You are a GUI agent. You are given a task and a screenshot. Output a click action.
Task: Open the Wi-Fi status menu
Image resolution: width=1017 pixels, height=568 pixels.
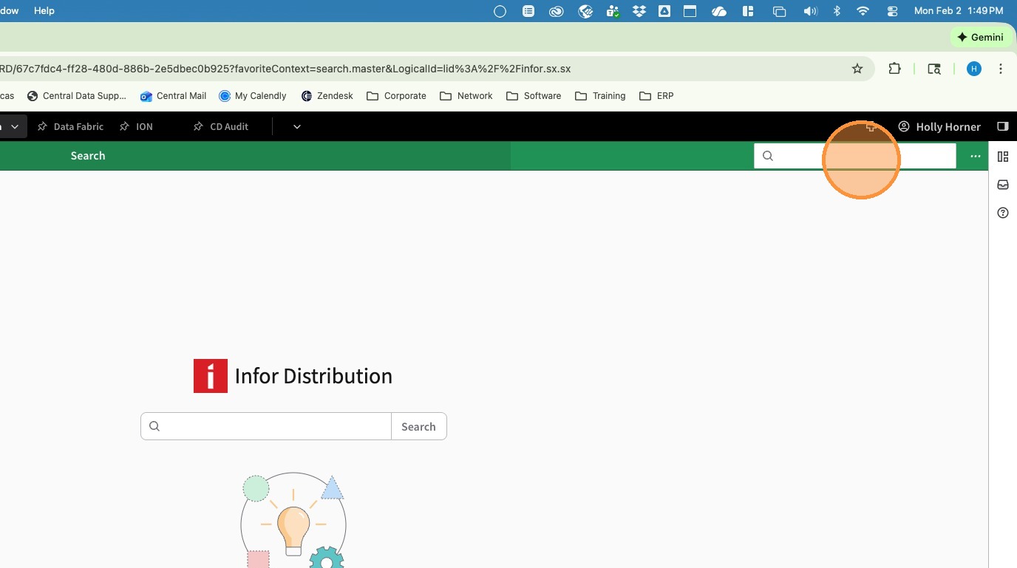pyautogui.click(x=863, y=11)
